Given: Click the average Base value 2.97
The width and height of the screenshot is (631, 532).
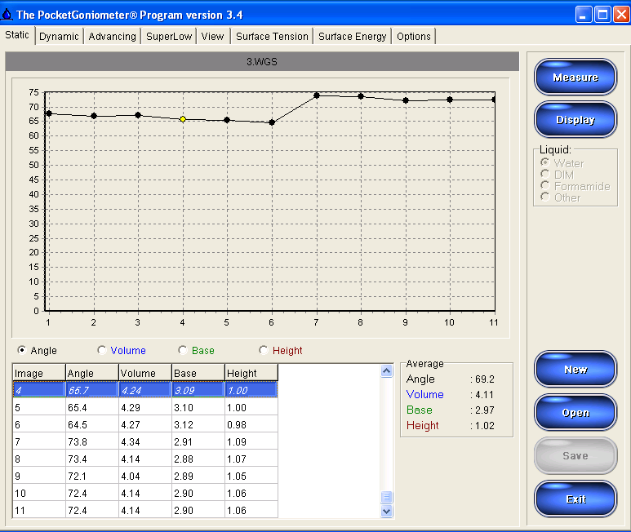Looking at the screenshot, I should 485,410.
